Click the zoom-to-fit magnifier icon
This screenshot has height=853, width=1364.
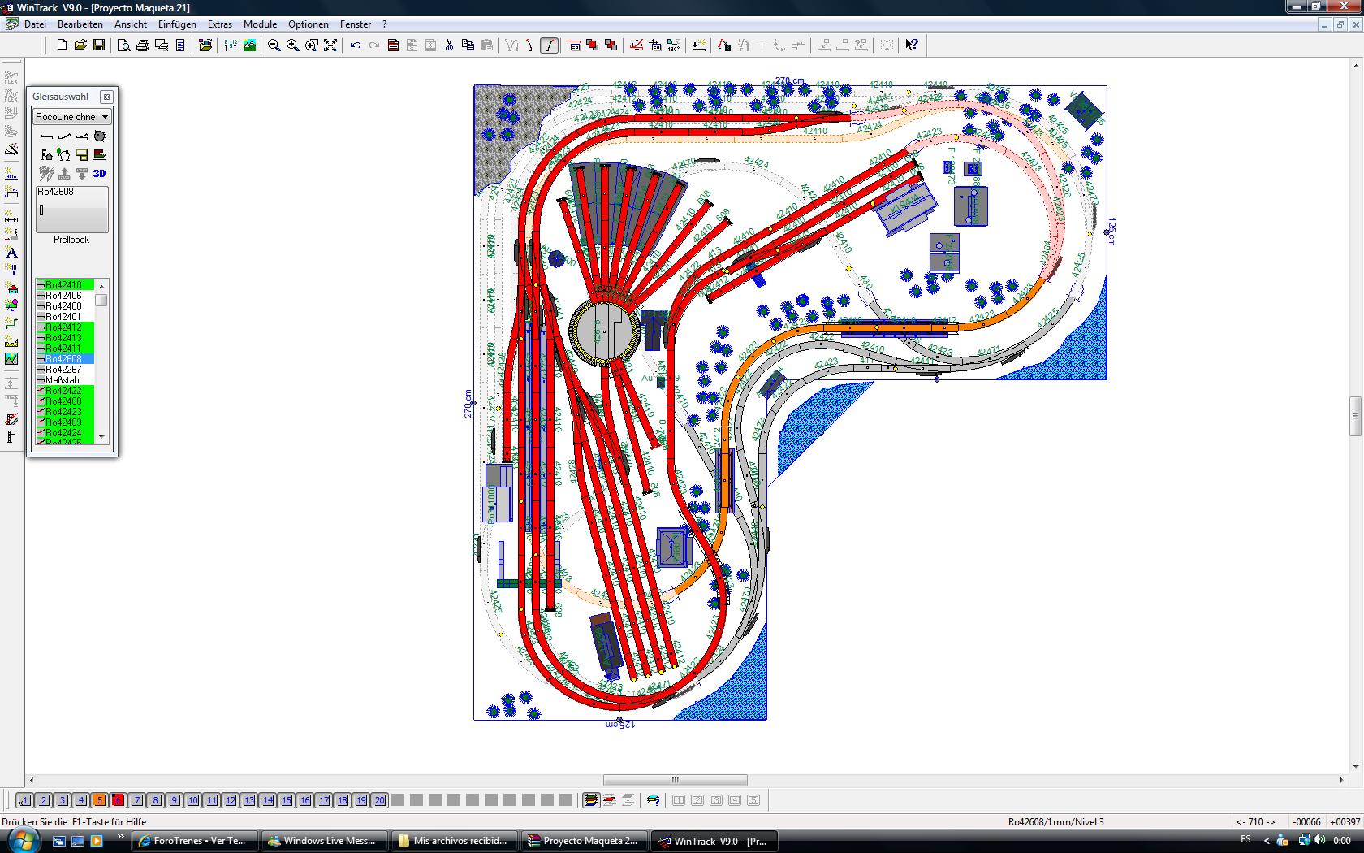click(x=330, y=45)
